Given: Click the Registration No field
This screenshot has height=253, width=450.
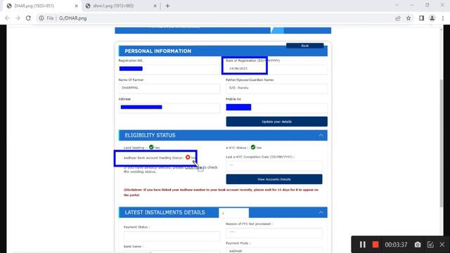Looking at the screenshot, I should [169, 69].
